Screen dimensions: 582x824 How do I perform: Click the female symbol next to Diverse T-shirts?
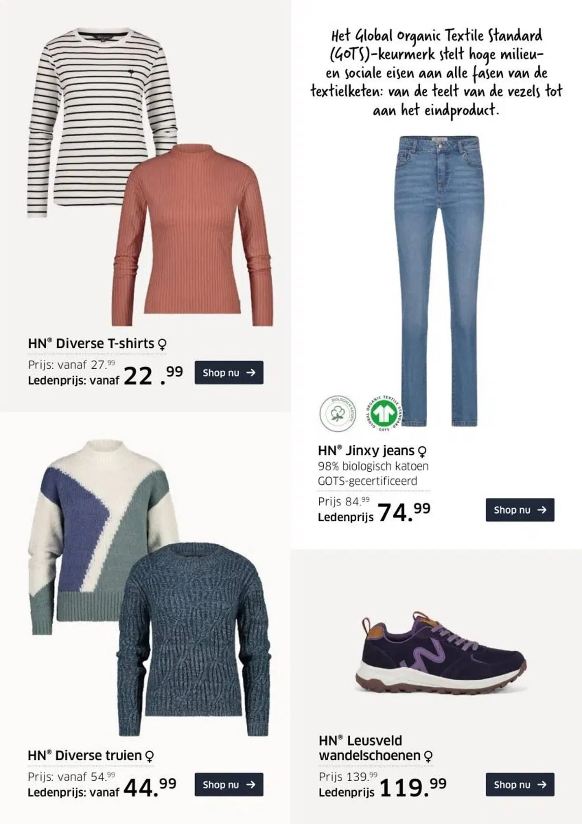click(162, 344)
